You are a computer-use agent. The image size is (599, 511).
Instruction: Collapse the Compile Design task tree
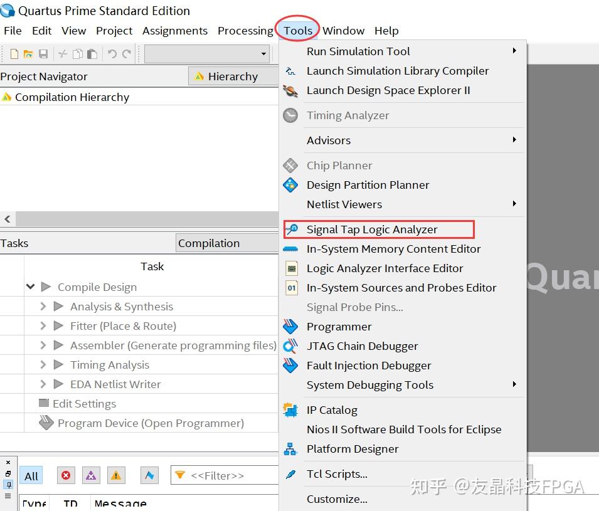click(31, 287)
